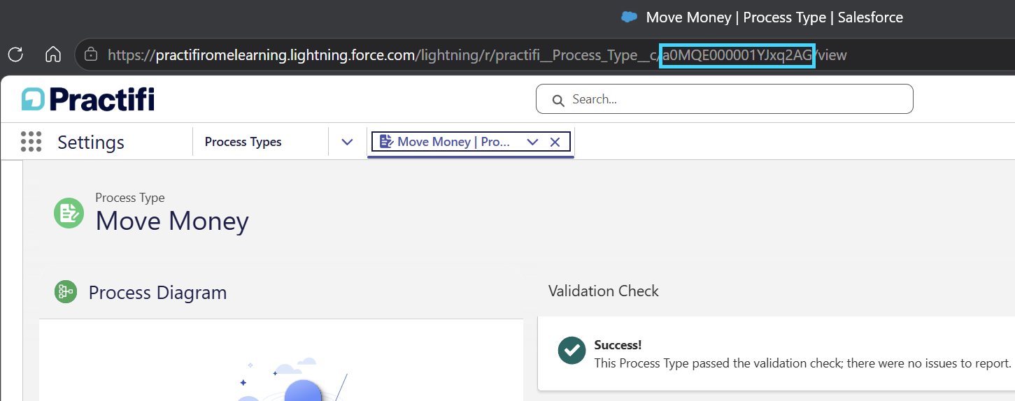Select the highlighted record ID in the URL

click(x=737, y=54)
